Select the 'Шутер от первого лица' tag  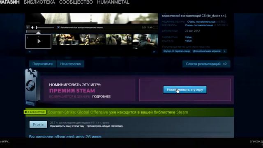(176, 51)
